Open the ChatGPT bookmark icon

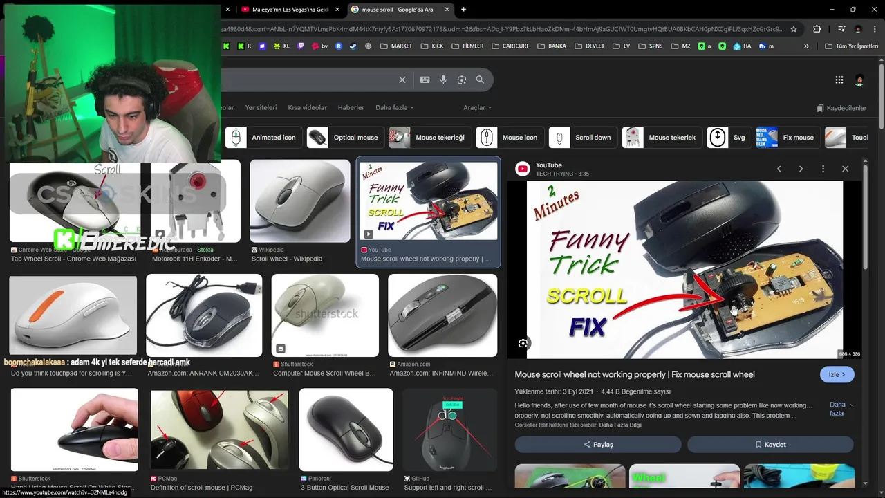pyautogui.click(x=368, y=46)
